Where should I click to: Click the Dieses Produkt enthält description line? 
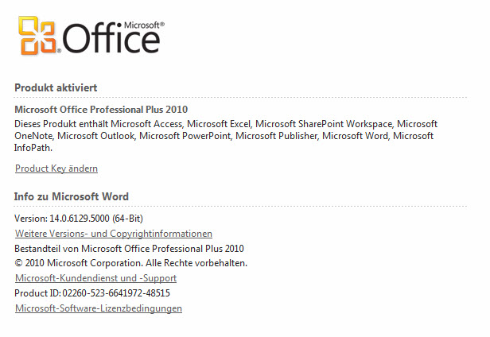pyautogui.click(x=226, y=124)
